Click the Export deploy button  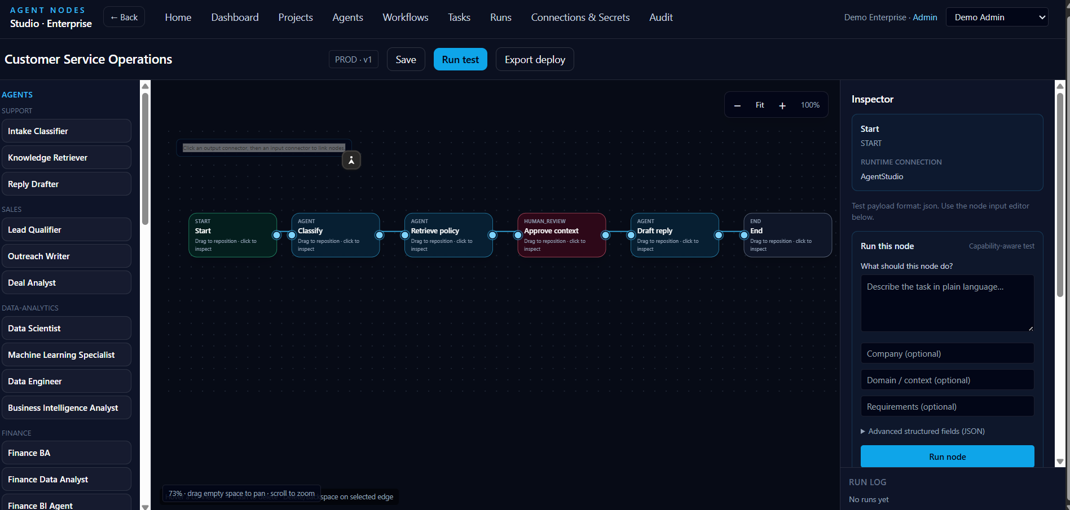[x=535, y=60]
